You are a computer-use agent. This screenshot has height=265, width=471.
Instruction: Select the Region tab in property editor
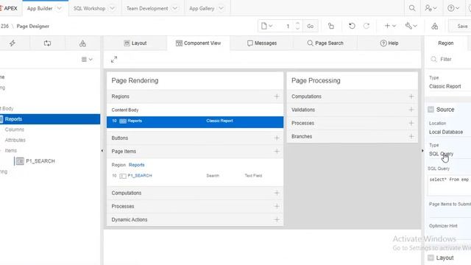tap(446, 43)
